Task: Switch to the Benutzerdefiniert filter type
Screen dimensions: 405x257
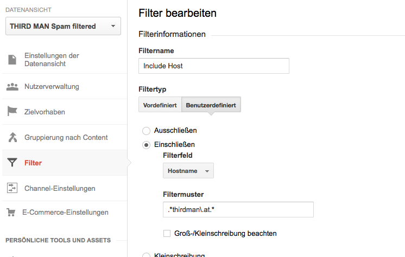Action: [211, 105]
